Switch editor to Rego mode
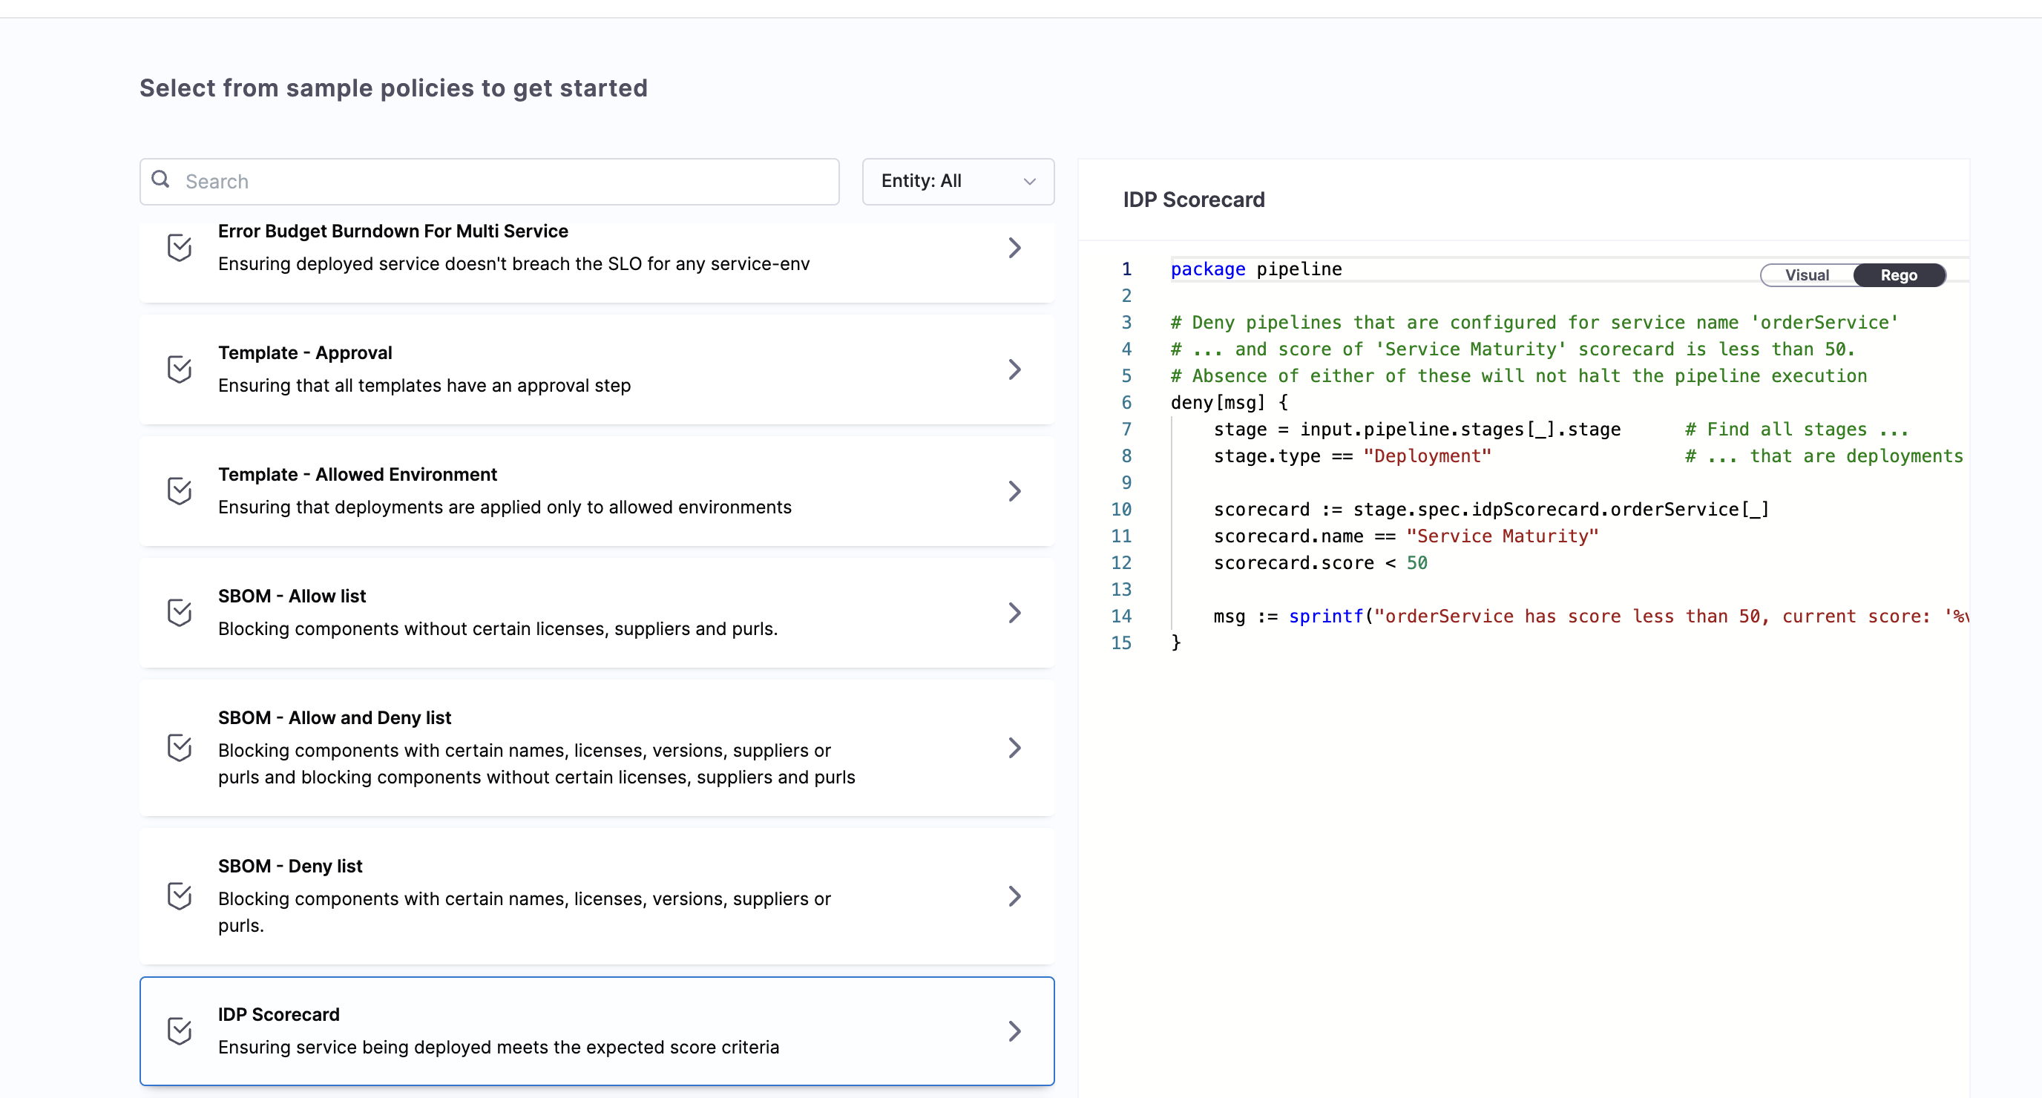 [1899, 275]
